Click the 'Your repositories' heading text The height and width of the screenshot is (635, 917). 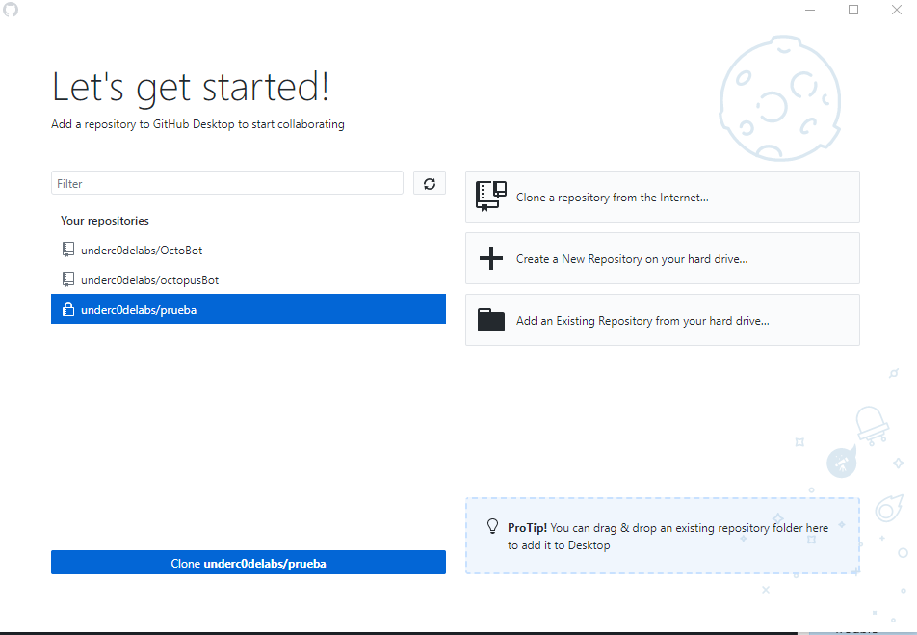pyautogui.click(x=105, y=221)
